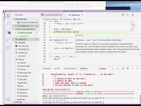Open the DEBUG CONSOLE panel tab
Viewport: 141px width, 106px height.
(70, 69)
